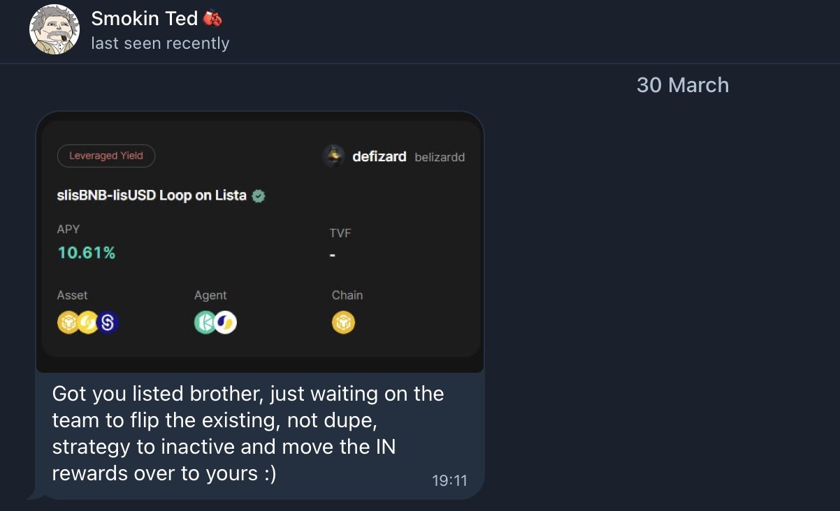
Task: Click the defizard profile avatar
Action: coord(333,156)
